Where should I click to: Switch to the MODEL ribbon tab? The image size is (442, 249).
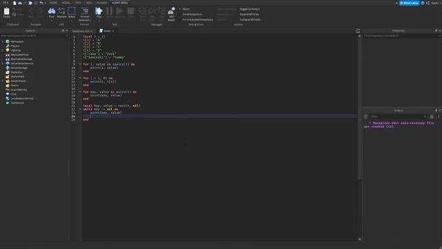pos(66,3)
